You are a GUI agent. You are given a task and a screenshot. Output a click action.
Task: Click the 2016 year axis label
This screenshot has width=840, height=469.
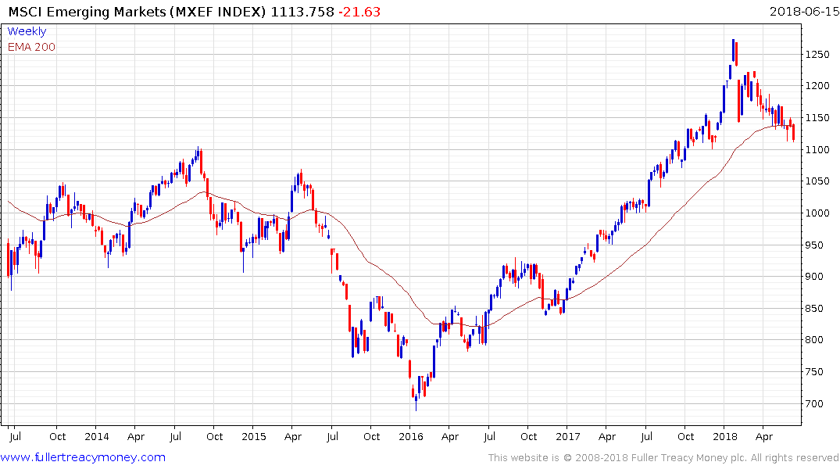(411, 436)
